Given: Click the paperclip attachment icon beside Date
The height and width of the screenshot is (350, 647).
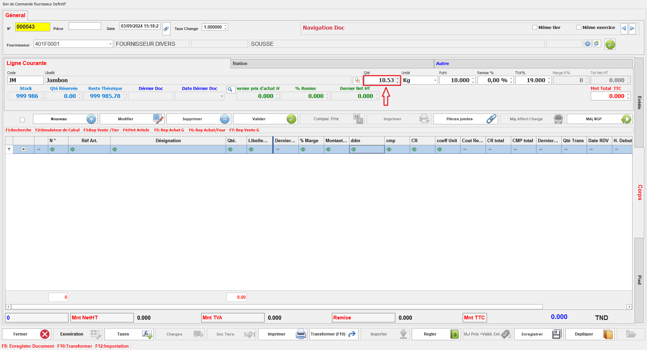Looking at the screenshot, I should tap(166, 29).
